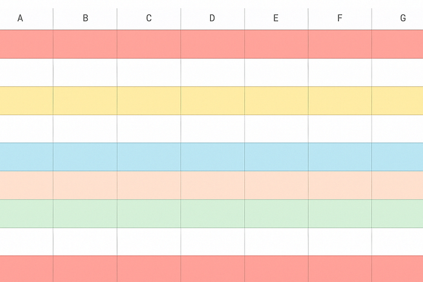Select column B header

(x=85, y=18)
